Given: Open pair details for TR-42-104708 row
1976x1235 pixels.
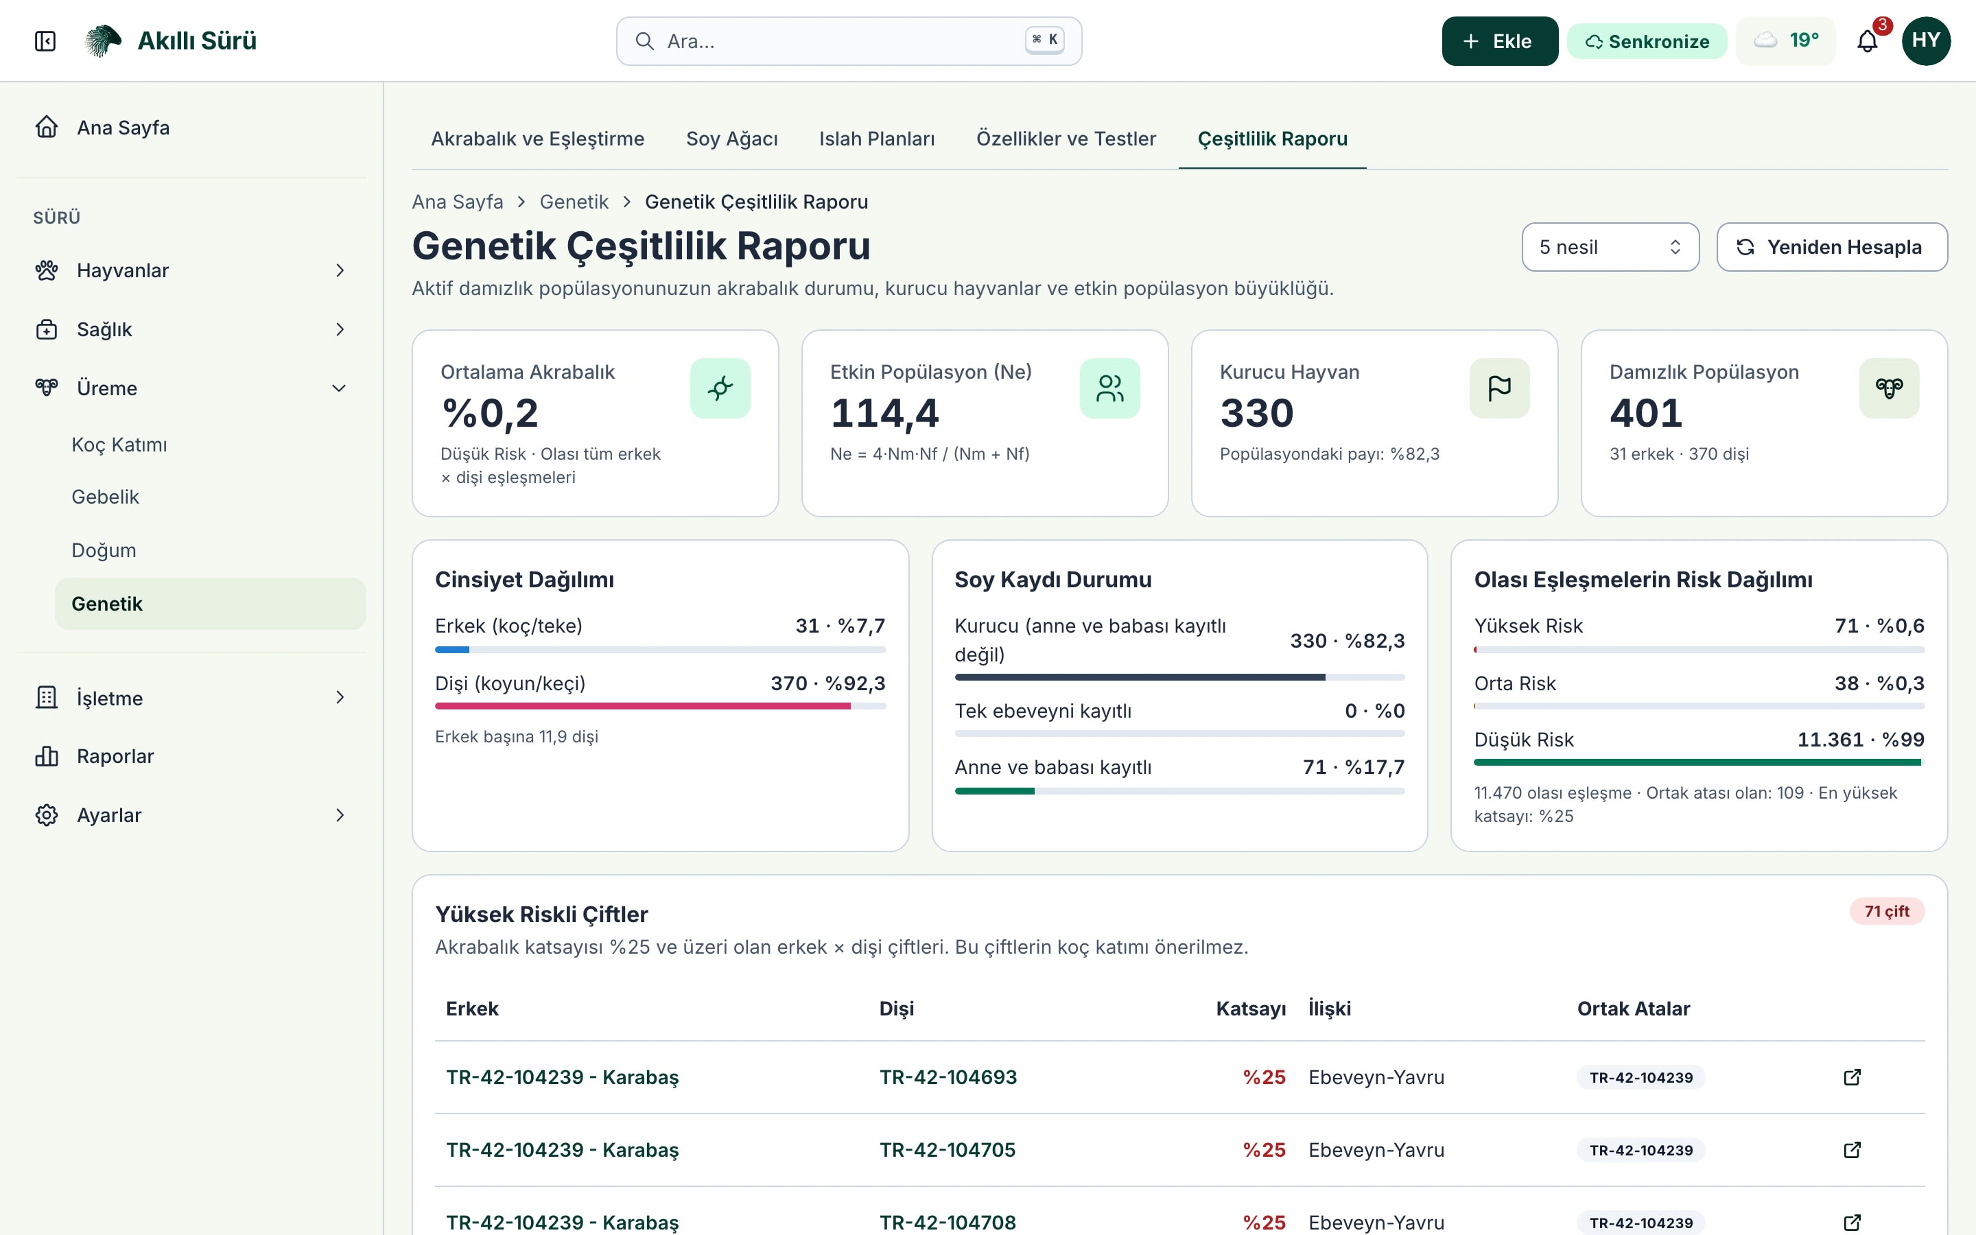Looking at the screenshot, I should pyautogui.click(x=1852, y=1223).
